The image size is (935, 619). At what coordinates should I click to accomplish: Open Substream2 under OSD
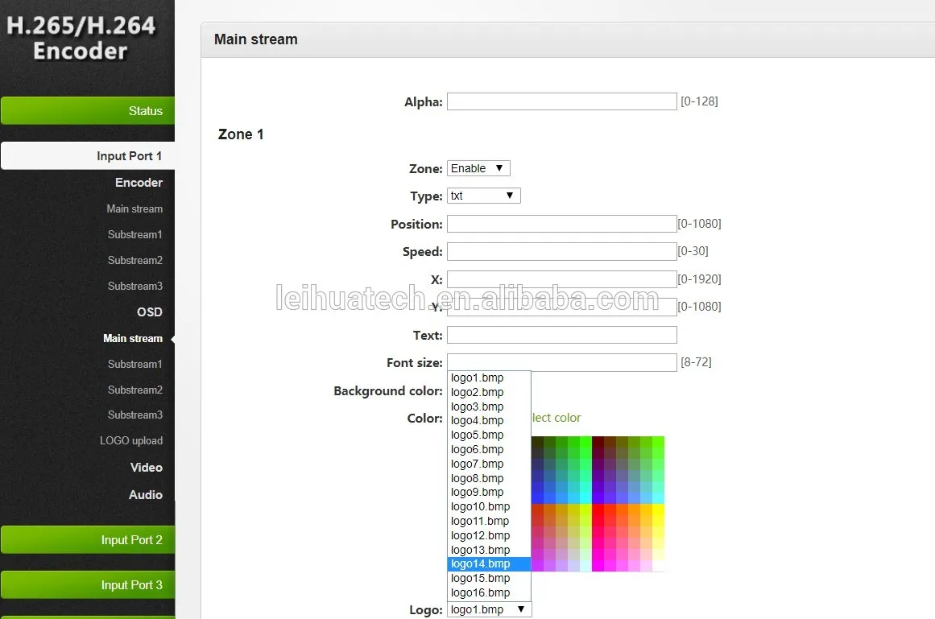tap(134, 390)
